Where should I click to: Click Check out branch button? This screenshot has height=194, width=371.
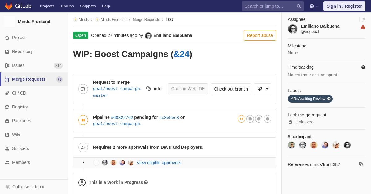pyautogui.click(x=231, y=89)
